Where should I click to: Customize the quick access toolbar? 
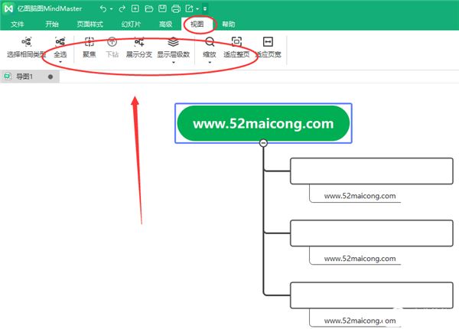pyautogui.click(x=205, y=8)
